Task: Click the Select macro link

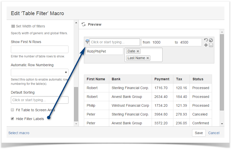Action: point(19,133)
